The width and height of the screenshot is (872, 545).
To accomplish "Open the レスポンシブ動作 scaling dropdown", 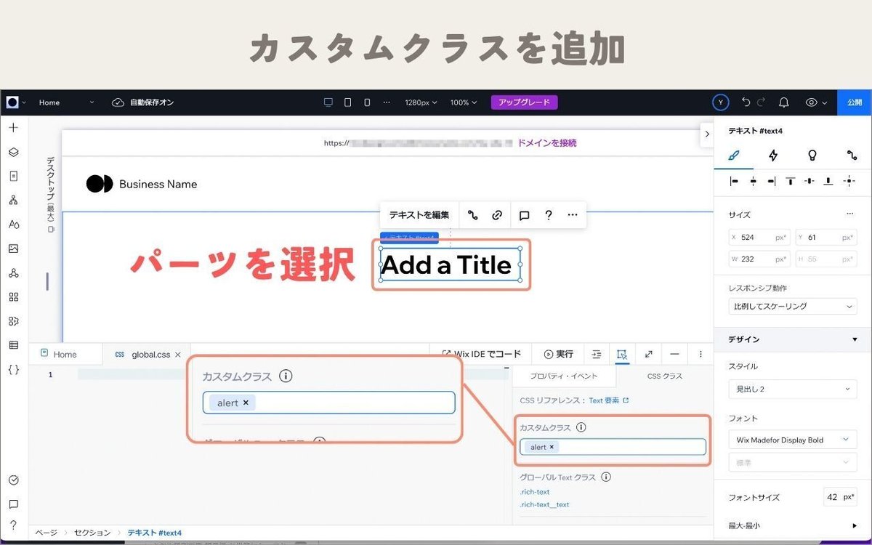I will 793,307.
